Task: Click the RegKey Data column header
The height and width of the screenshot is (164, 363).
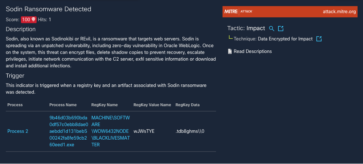Action: pos(187,105)
